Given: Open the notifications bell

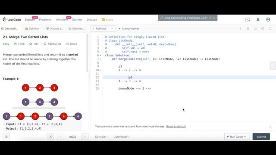Looking at the screenshot, I should 258,19.
